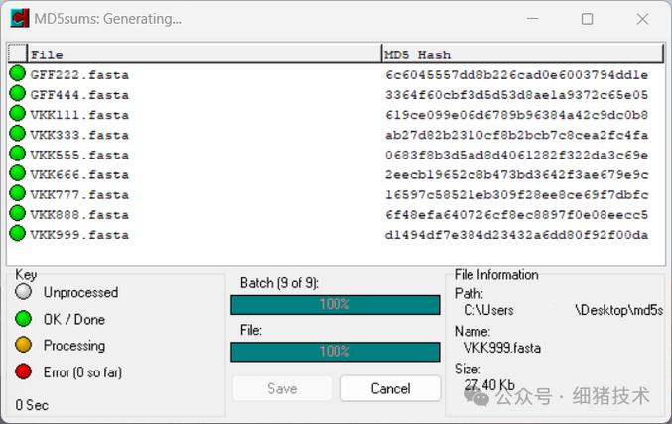This screenshot has height=424, width=672.
Task: Select the VKK555.fasta file name
Action: tap(79, 155)
